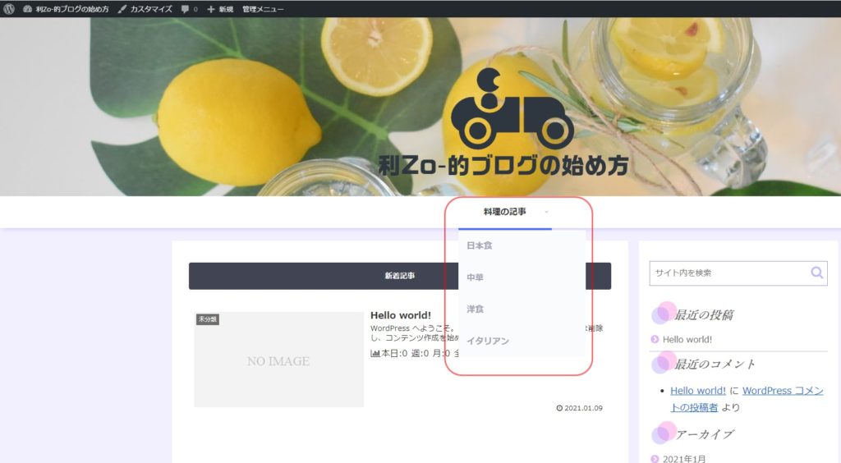Select 日本食 from the submenu

coord(479,245)
